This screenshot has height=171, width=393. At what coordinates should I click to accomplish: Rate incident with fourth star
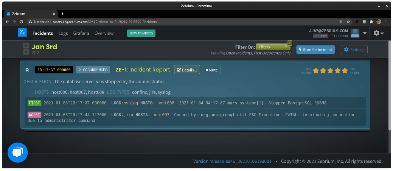pyautogui.click(x=338, y=71)
